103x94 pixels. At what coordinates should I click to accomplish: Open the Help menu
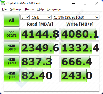(40, 9)
